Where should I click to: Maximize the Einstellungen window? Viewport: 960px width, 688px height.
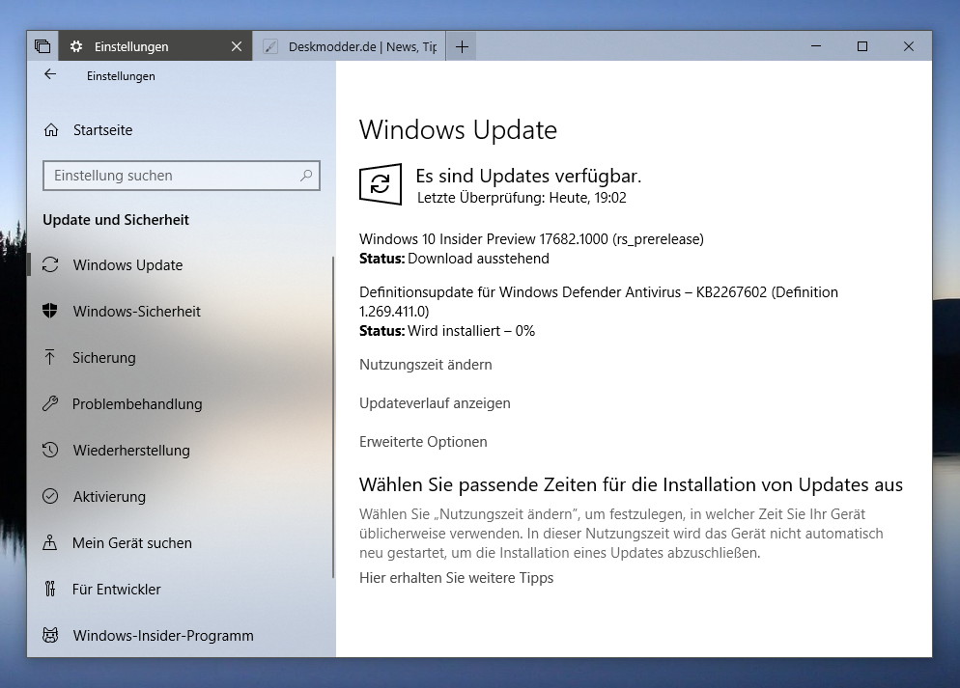(862, 46)
